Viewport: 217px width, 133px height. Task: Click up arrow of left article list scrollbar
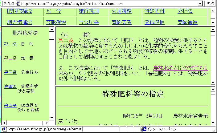click(x=51, y=29)
